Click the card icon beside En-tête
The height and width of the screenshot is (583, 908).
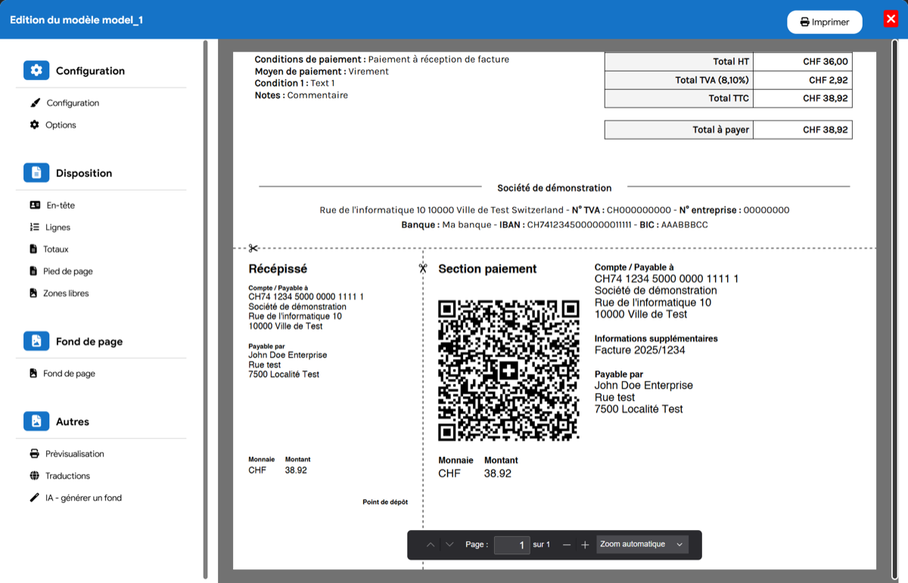(35, 205)
